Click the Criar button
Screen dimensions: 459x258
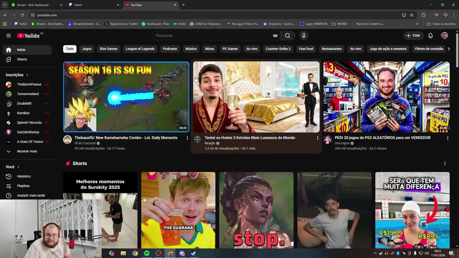[413, 35]
